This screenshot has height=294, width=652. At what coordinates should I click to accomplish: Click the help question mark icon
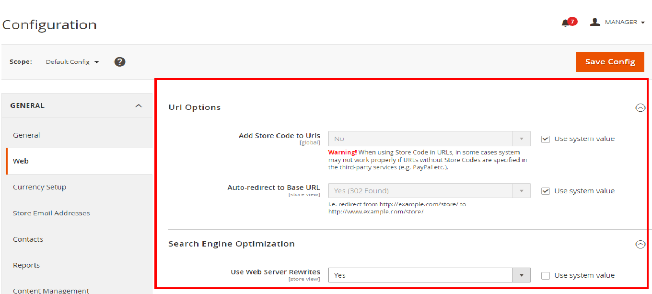point(120,62)
